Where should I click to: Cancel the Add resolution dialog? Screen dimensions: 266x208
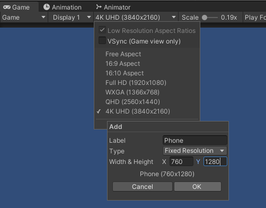pyautogui.click(x=143, y=187)
